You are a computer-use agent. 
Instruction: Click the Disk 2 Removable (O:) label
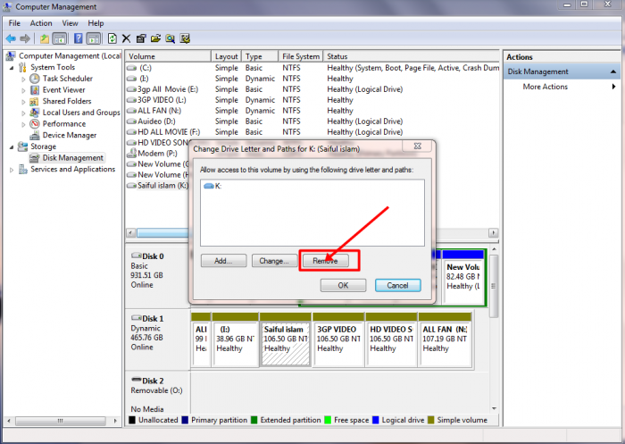[x=158, y=392]
